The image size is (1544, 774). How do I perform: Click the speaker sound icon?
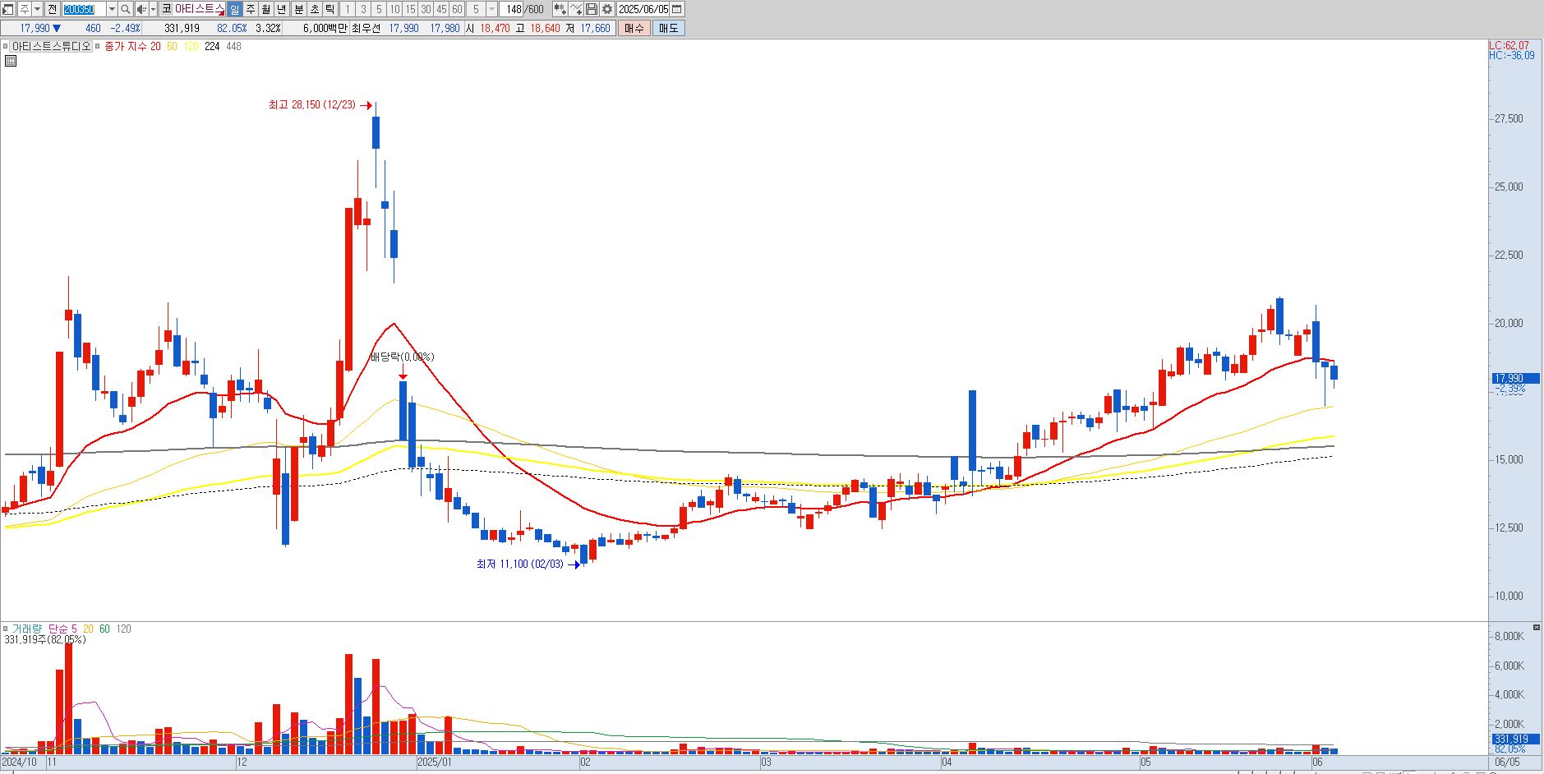point(141,9)
